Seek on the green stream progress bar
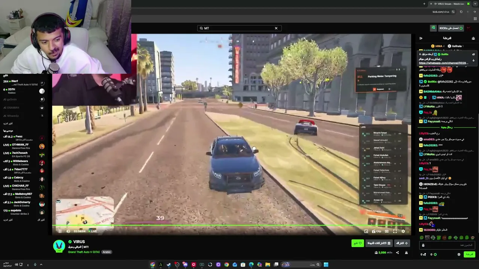The height and width of the screenshot is (269, 479). point(232,225)
